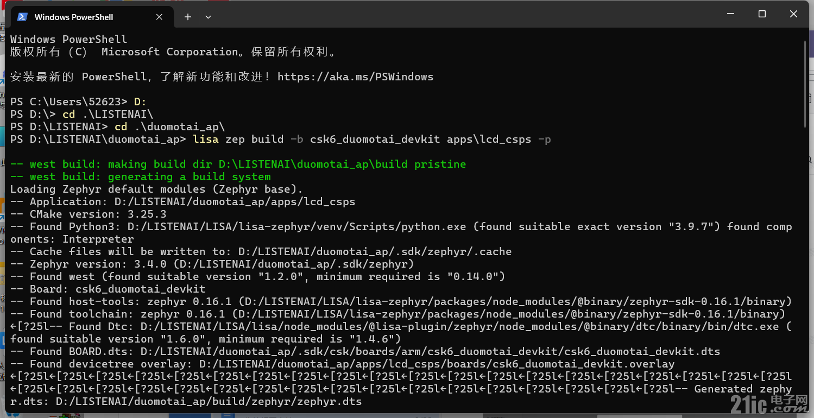Viewport: 814px width, 418px height.
Task: Click the 'CMake version: 3.25.3' line
Action: pos(88,214)
